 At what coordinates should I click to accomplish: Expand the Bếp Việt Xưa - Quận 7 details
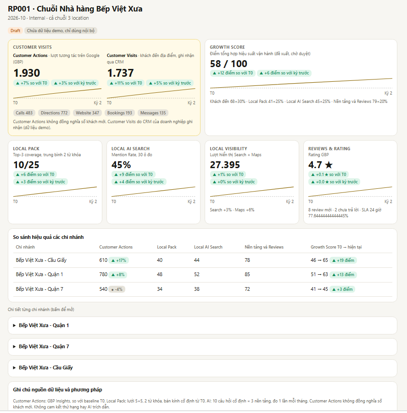pyautogui.click(x=202, y=346)
